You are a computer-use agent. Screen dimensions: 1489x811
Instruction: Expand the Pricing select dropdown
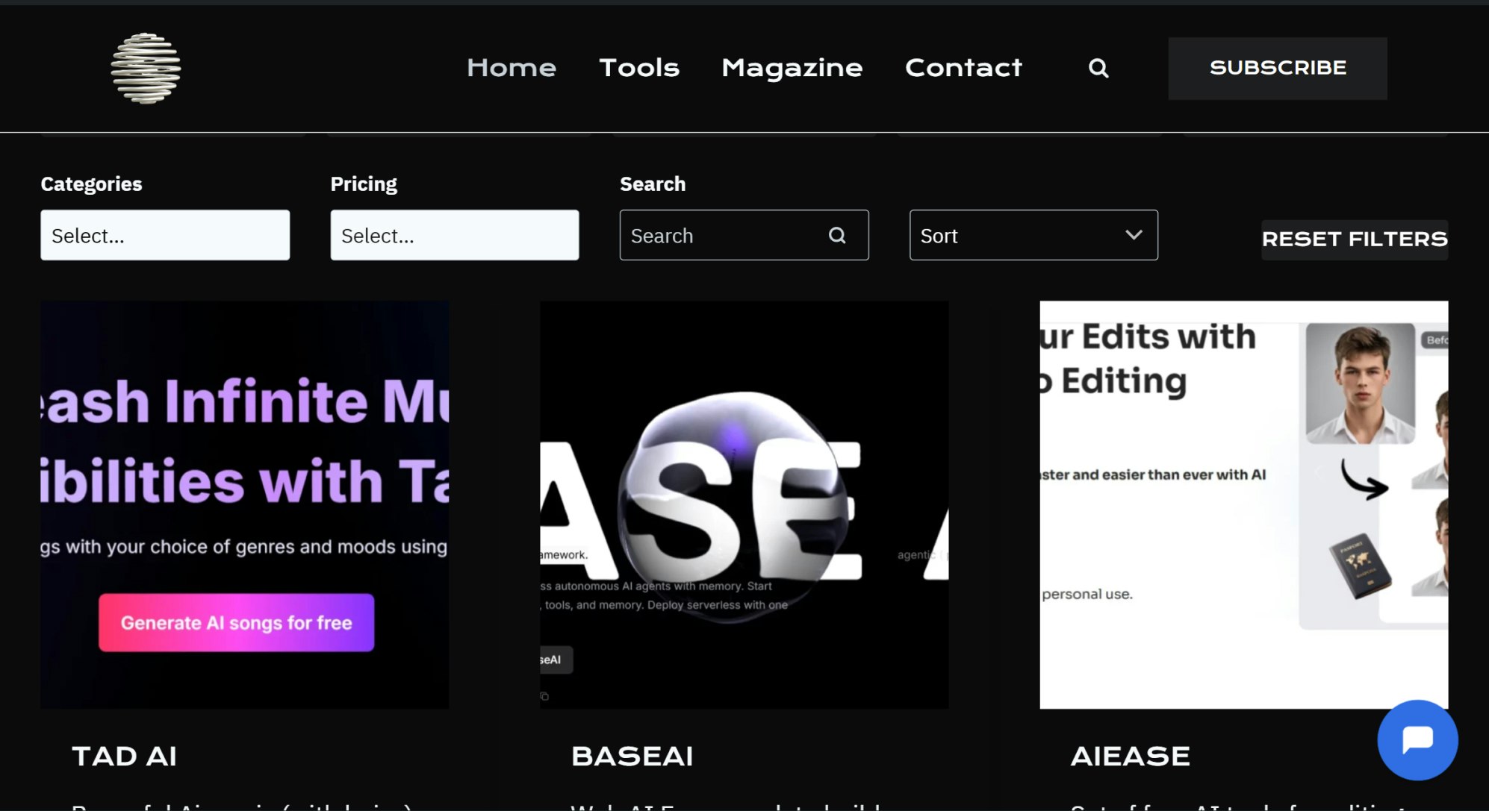pos(454,236)
